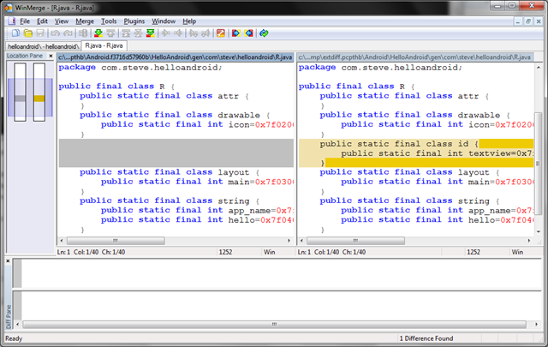Open the Merge menu
Viewport: 548px width, 347px height.
[85, 21]
